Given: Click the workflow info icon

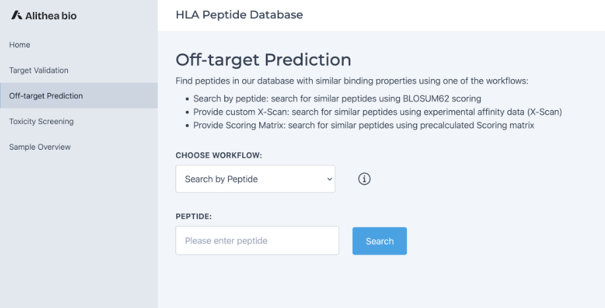Looking at the screenshot, I should tap(364, 179).
